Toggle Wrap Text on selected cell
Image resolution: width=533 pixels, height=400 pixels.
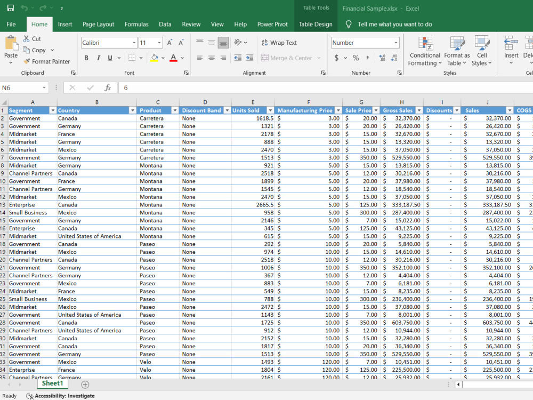(279, 43)
